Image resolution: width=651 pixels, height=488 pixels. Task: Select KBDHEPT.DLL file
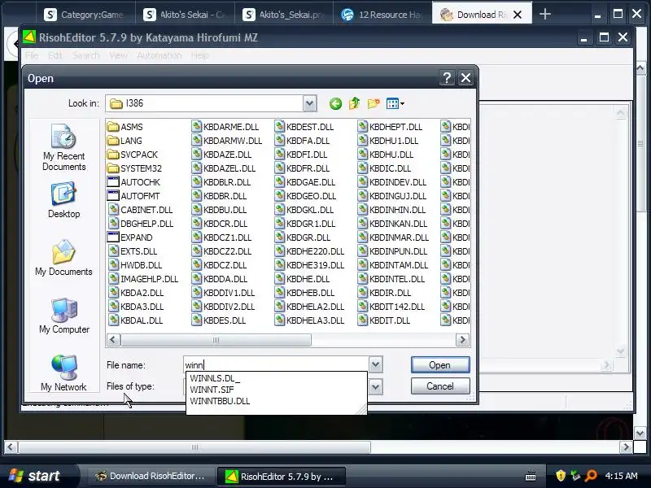click(x=391, y=127)
